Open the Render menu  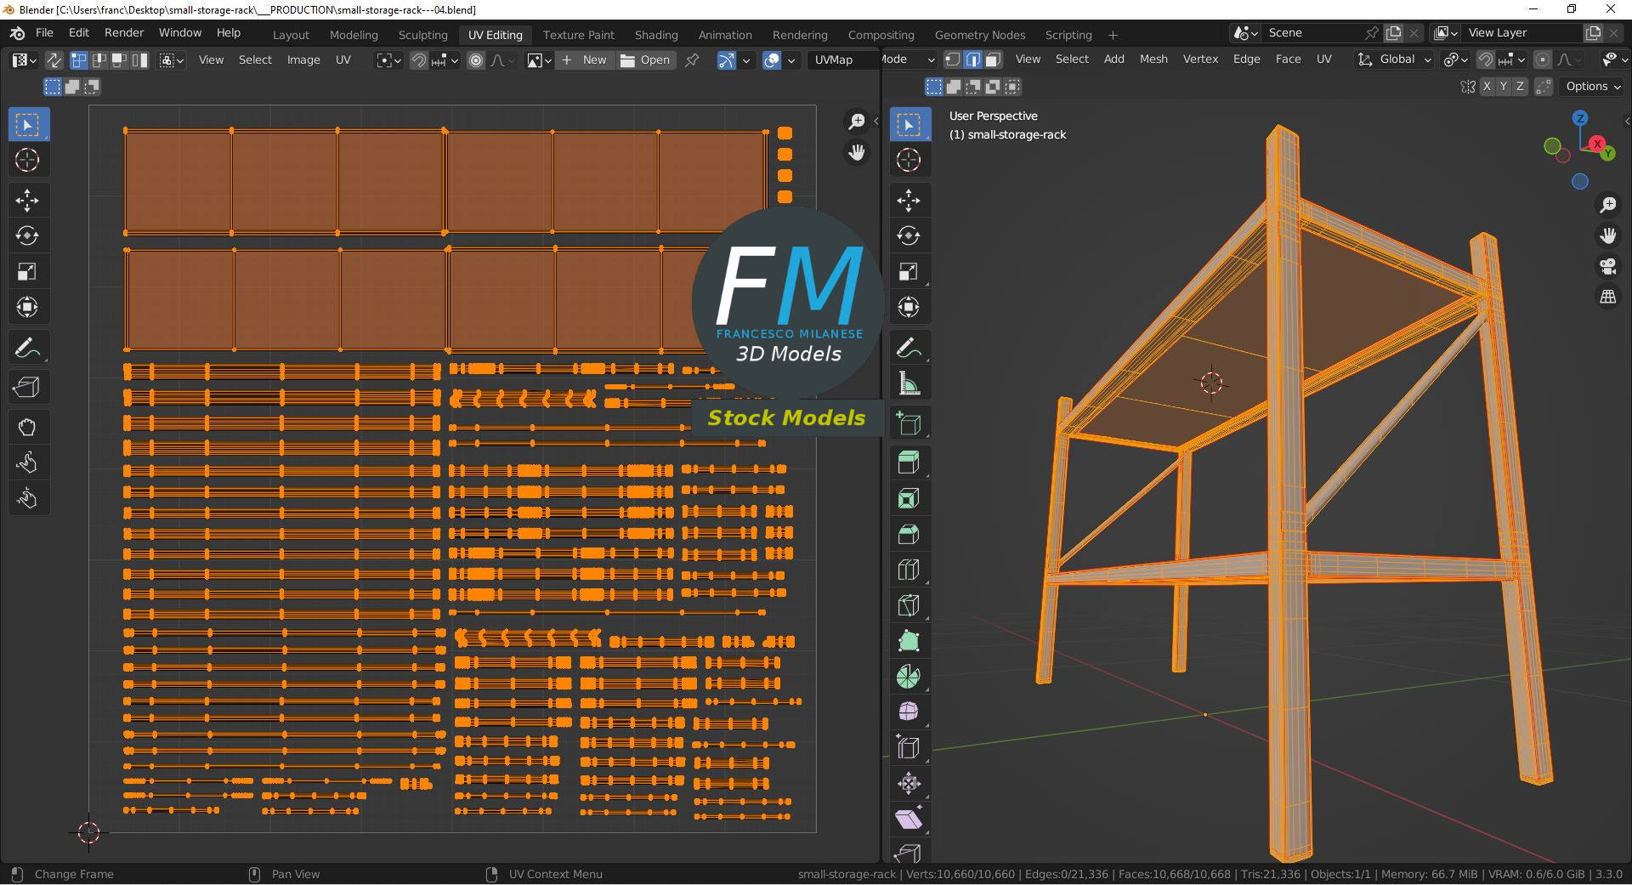click(124, 33)
